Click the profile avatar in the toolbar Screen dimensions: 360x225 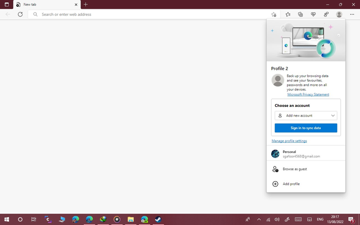(339, 15)
